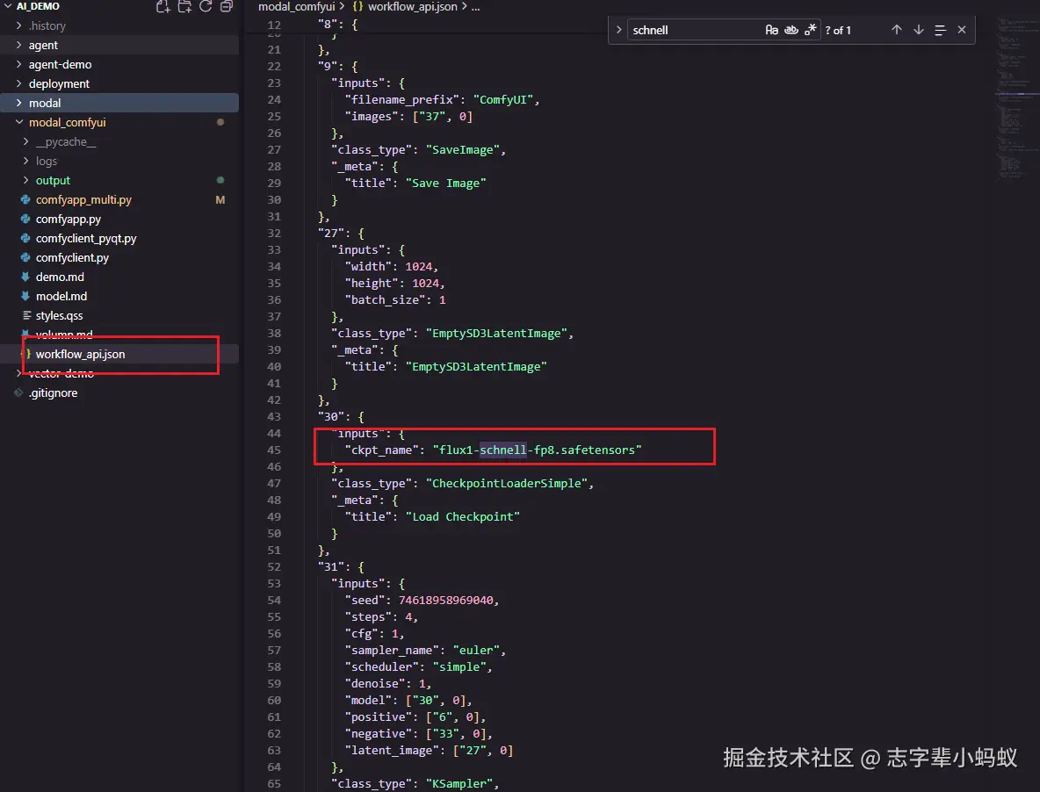Open model.md file
1040x792 pixels.
pos(61,296)
